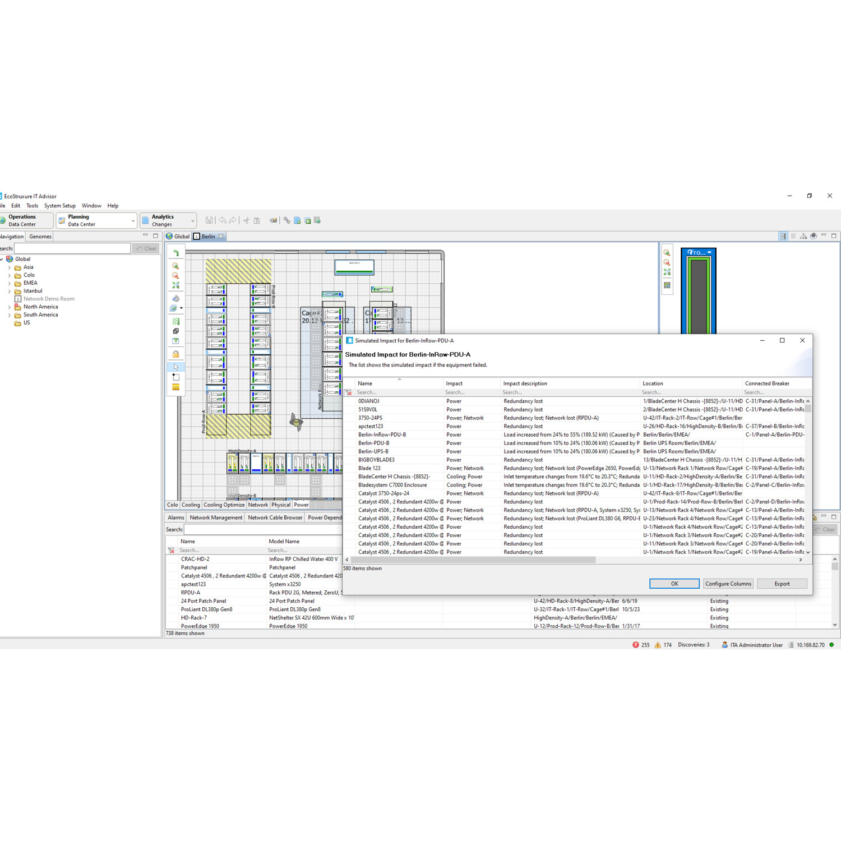Fit the Berlin floor layout to view
The width and height of the screenshot is (841, 841).
click(x=175, y=285)
